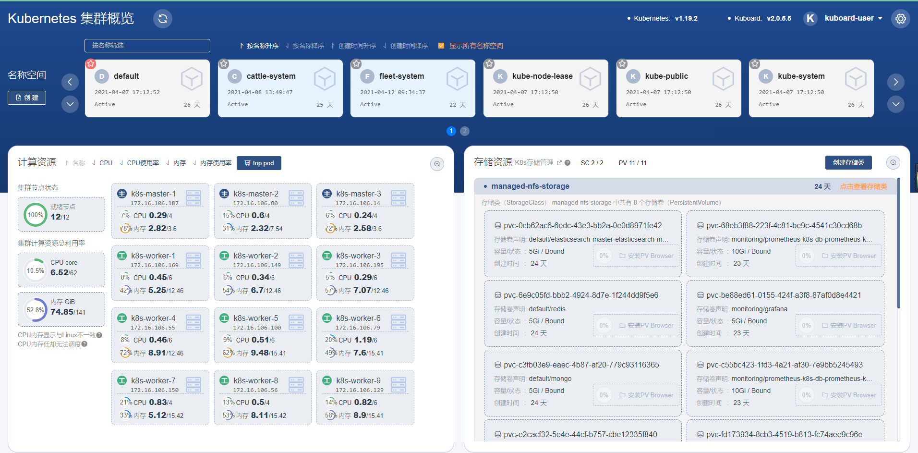This screenshot has width=918, height=453.
Task: Open settings via the gear icon
Action: point(900,19)
